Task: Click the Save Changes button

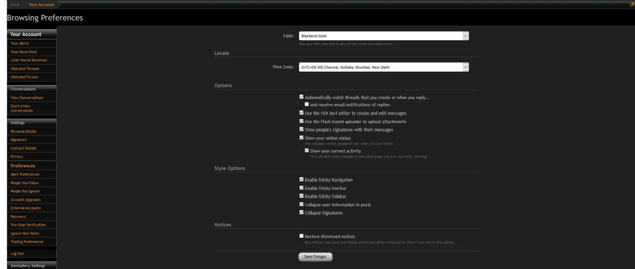Action: (x=315, y=257)
